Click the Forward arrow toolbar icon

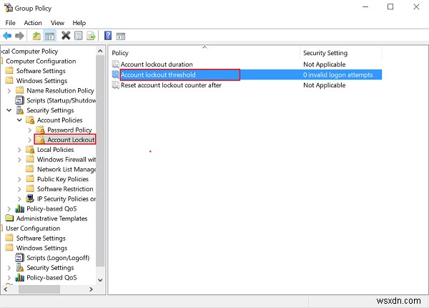click(x=19, y=36)
